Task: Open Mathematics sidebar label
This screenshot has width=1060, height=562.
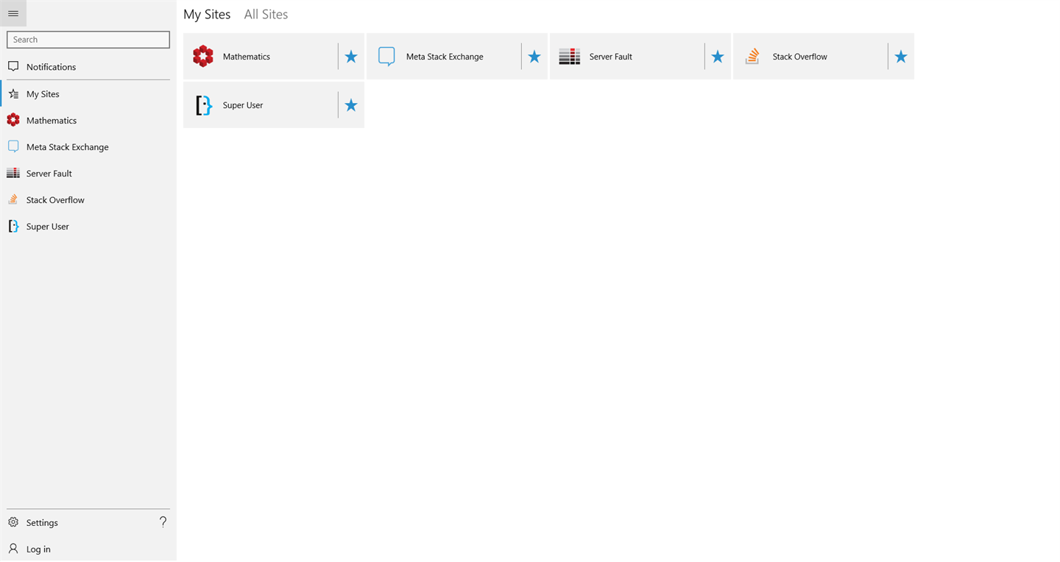Action: [52, 121]
